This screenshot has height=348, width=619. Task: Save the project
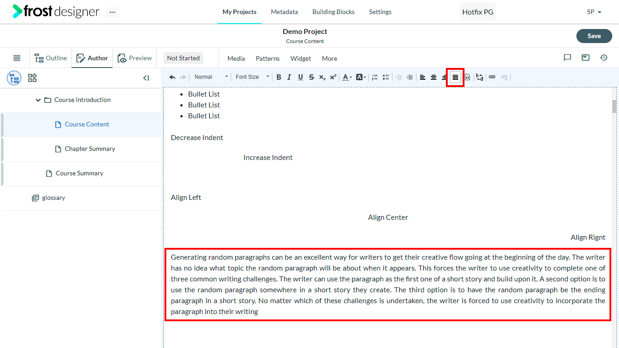(594, 36)
